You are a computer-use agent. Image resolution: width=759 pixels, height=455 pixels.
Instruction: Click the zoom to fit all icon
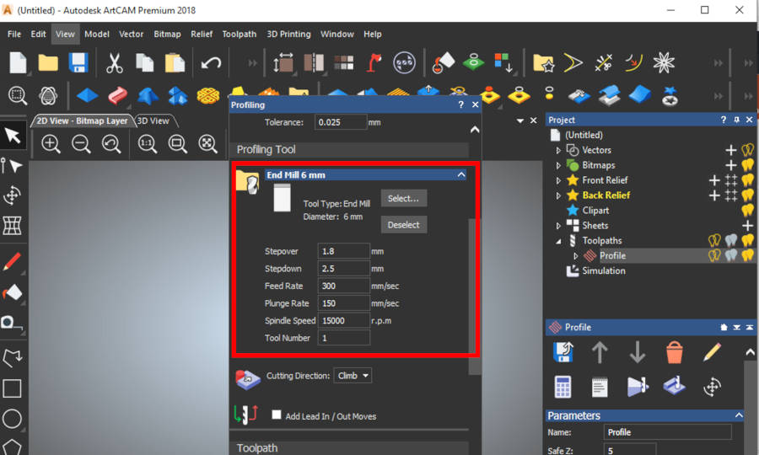(207, 144)
